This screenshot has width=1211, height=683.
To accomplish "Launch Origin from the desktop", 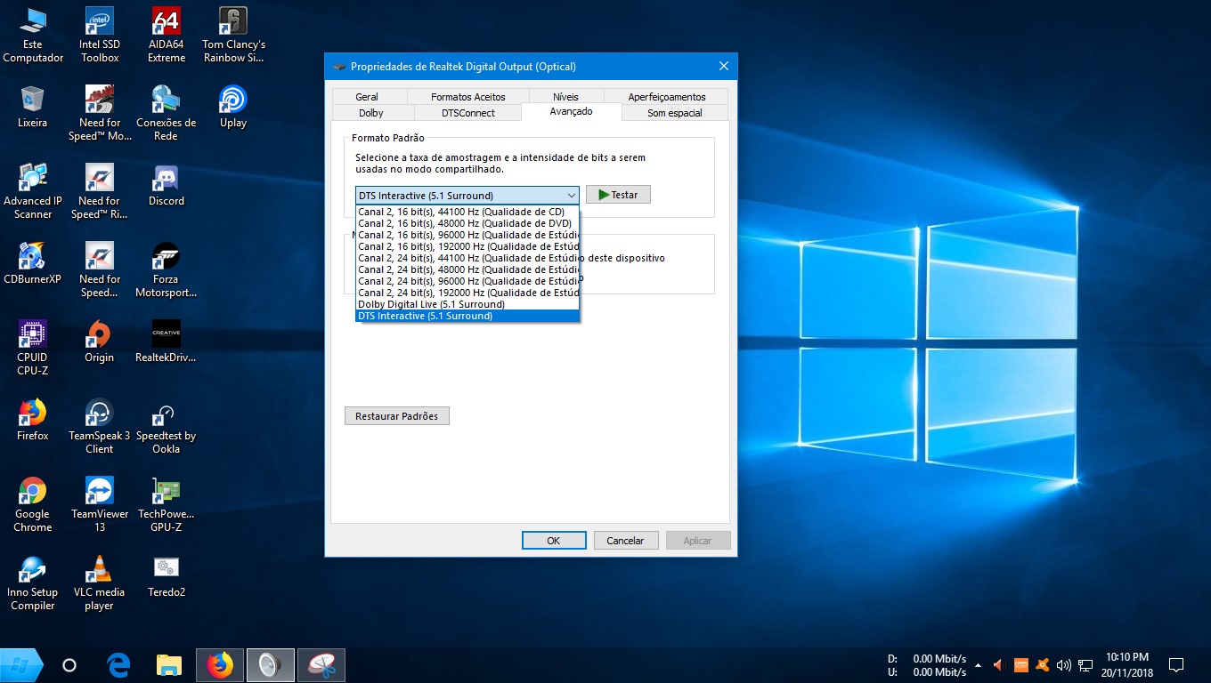I will point(100,341).
